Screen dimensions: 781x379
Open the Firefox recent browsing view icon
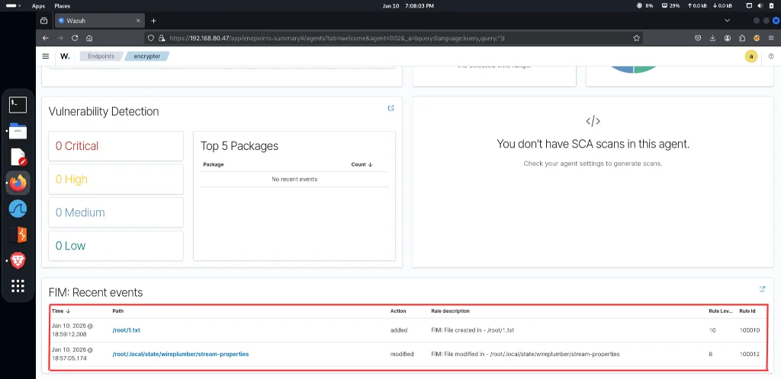coord(43,21)
